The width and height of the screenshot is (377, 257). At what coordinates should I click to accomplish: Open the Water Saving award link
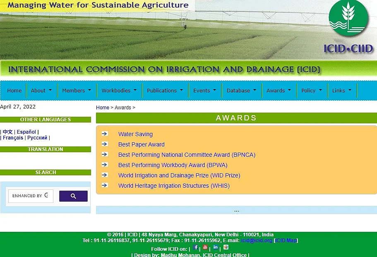pos(135,134)
